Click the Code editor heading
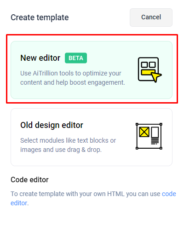The image size is (184, 226). click(x=29, y=180)
